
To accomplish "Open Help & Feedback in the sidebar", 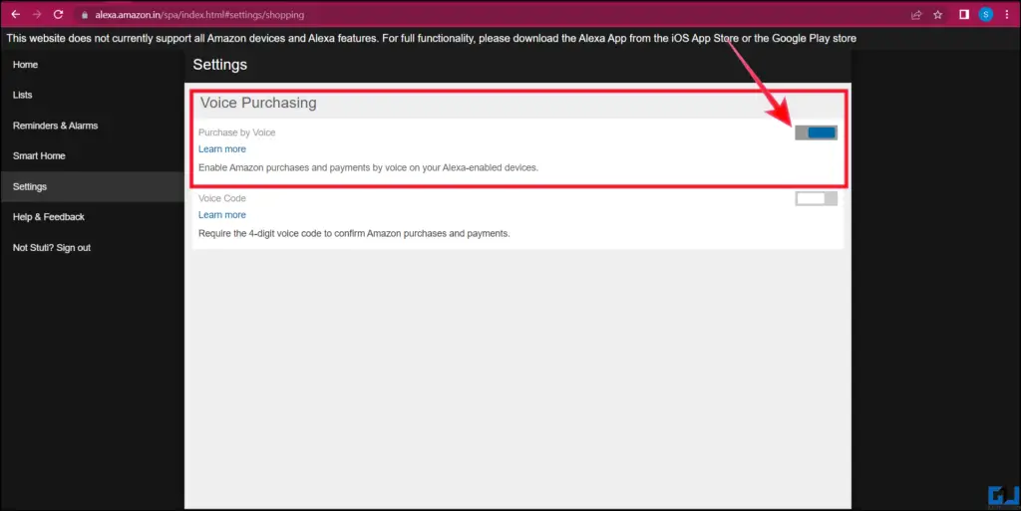I will pyautogui.click(x=49, y=217).
